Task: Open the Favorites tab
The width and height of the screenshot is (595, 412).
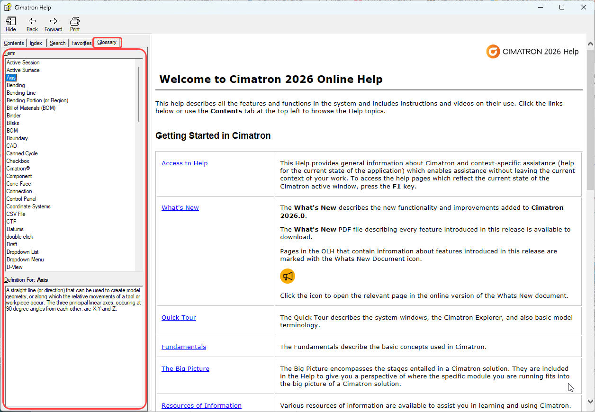Action: click(x=81, y=43)
